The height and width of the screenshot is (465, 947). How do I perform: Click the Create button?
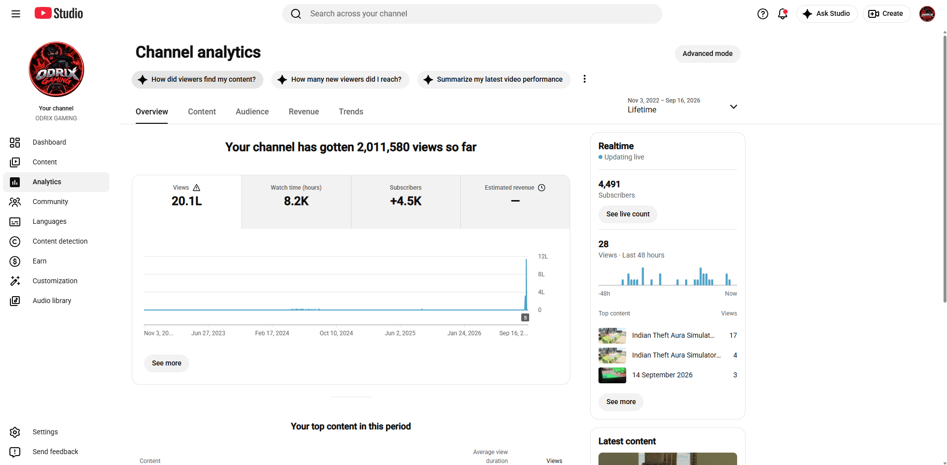[x=886, y=14]
